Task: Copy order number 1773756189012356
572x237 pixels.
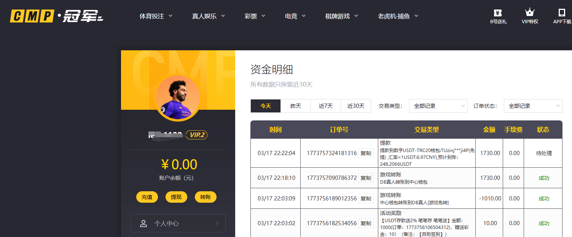Action: pos(366,199)
